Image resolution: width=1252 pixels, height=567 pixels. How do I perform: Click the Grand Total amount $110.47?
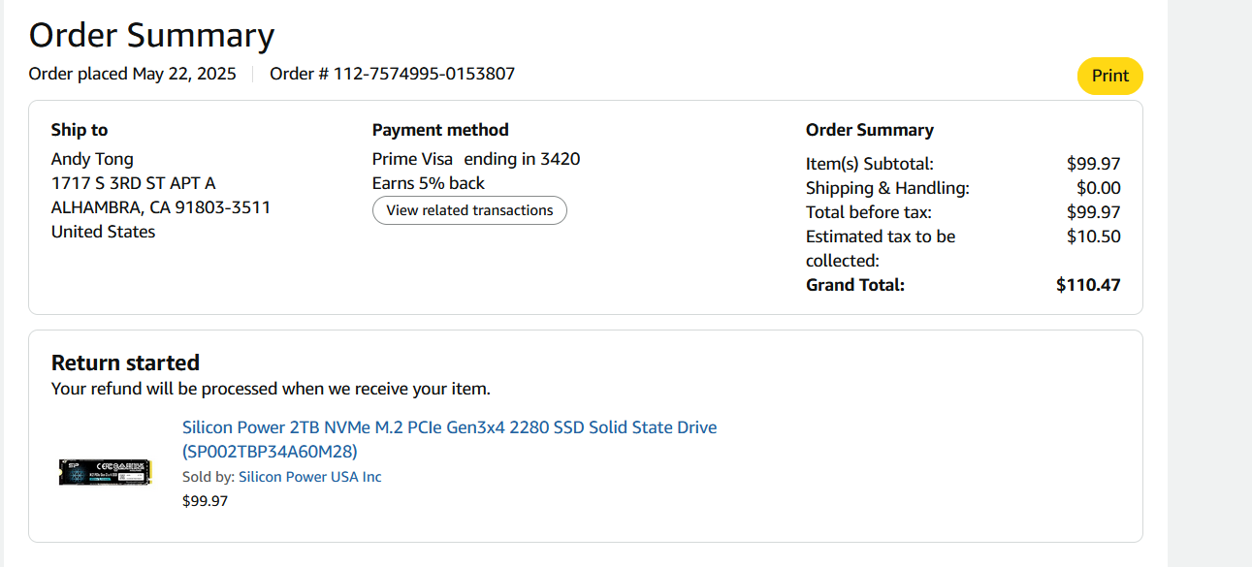tap(1088, 285)
